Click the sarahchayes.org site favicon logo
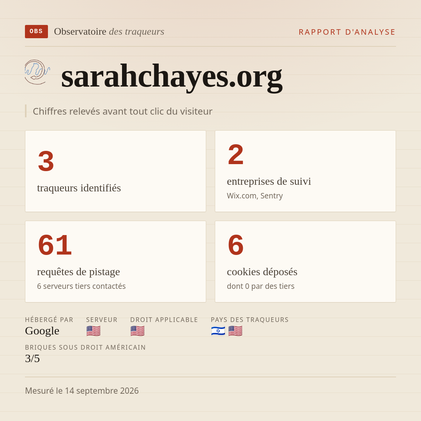The image size is (421, 421). [x=37, y=72]
